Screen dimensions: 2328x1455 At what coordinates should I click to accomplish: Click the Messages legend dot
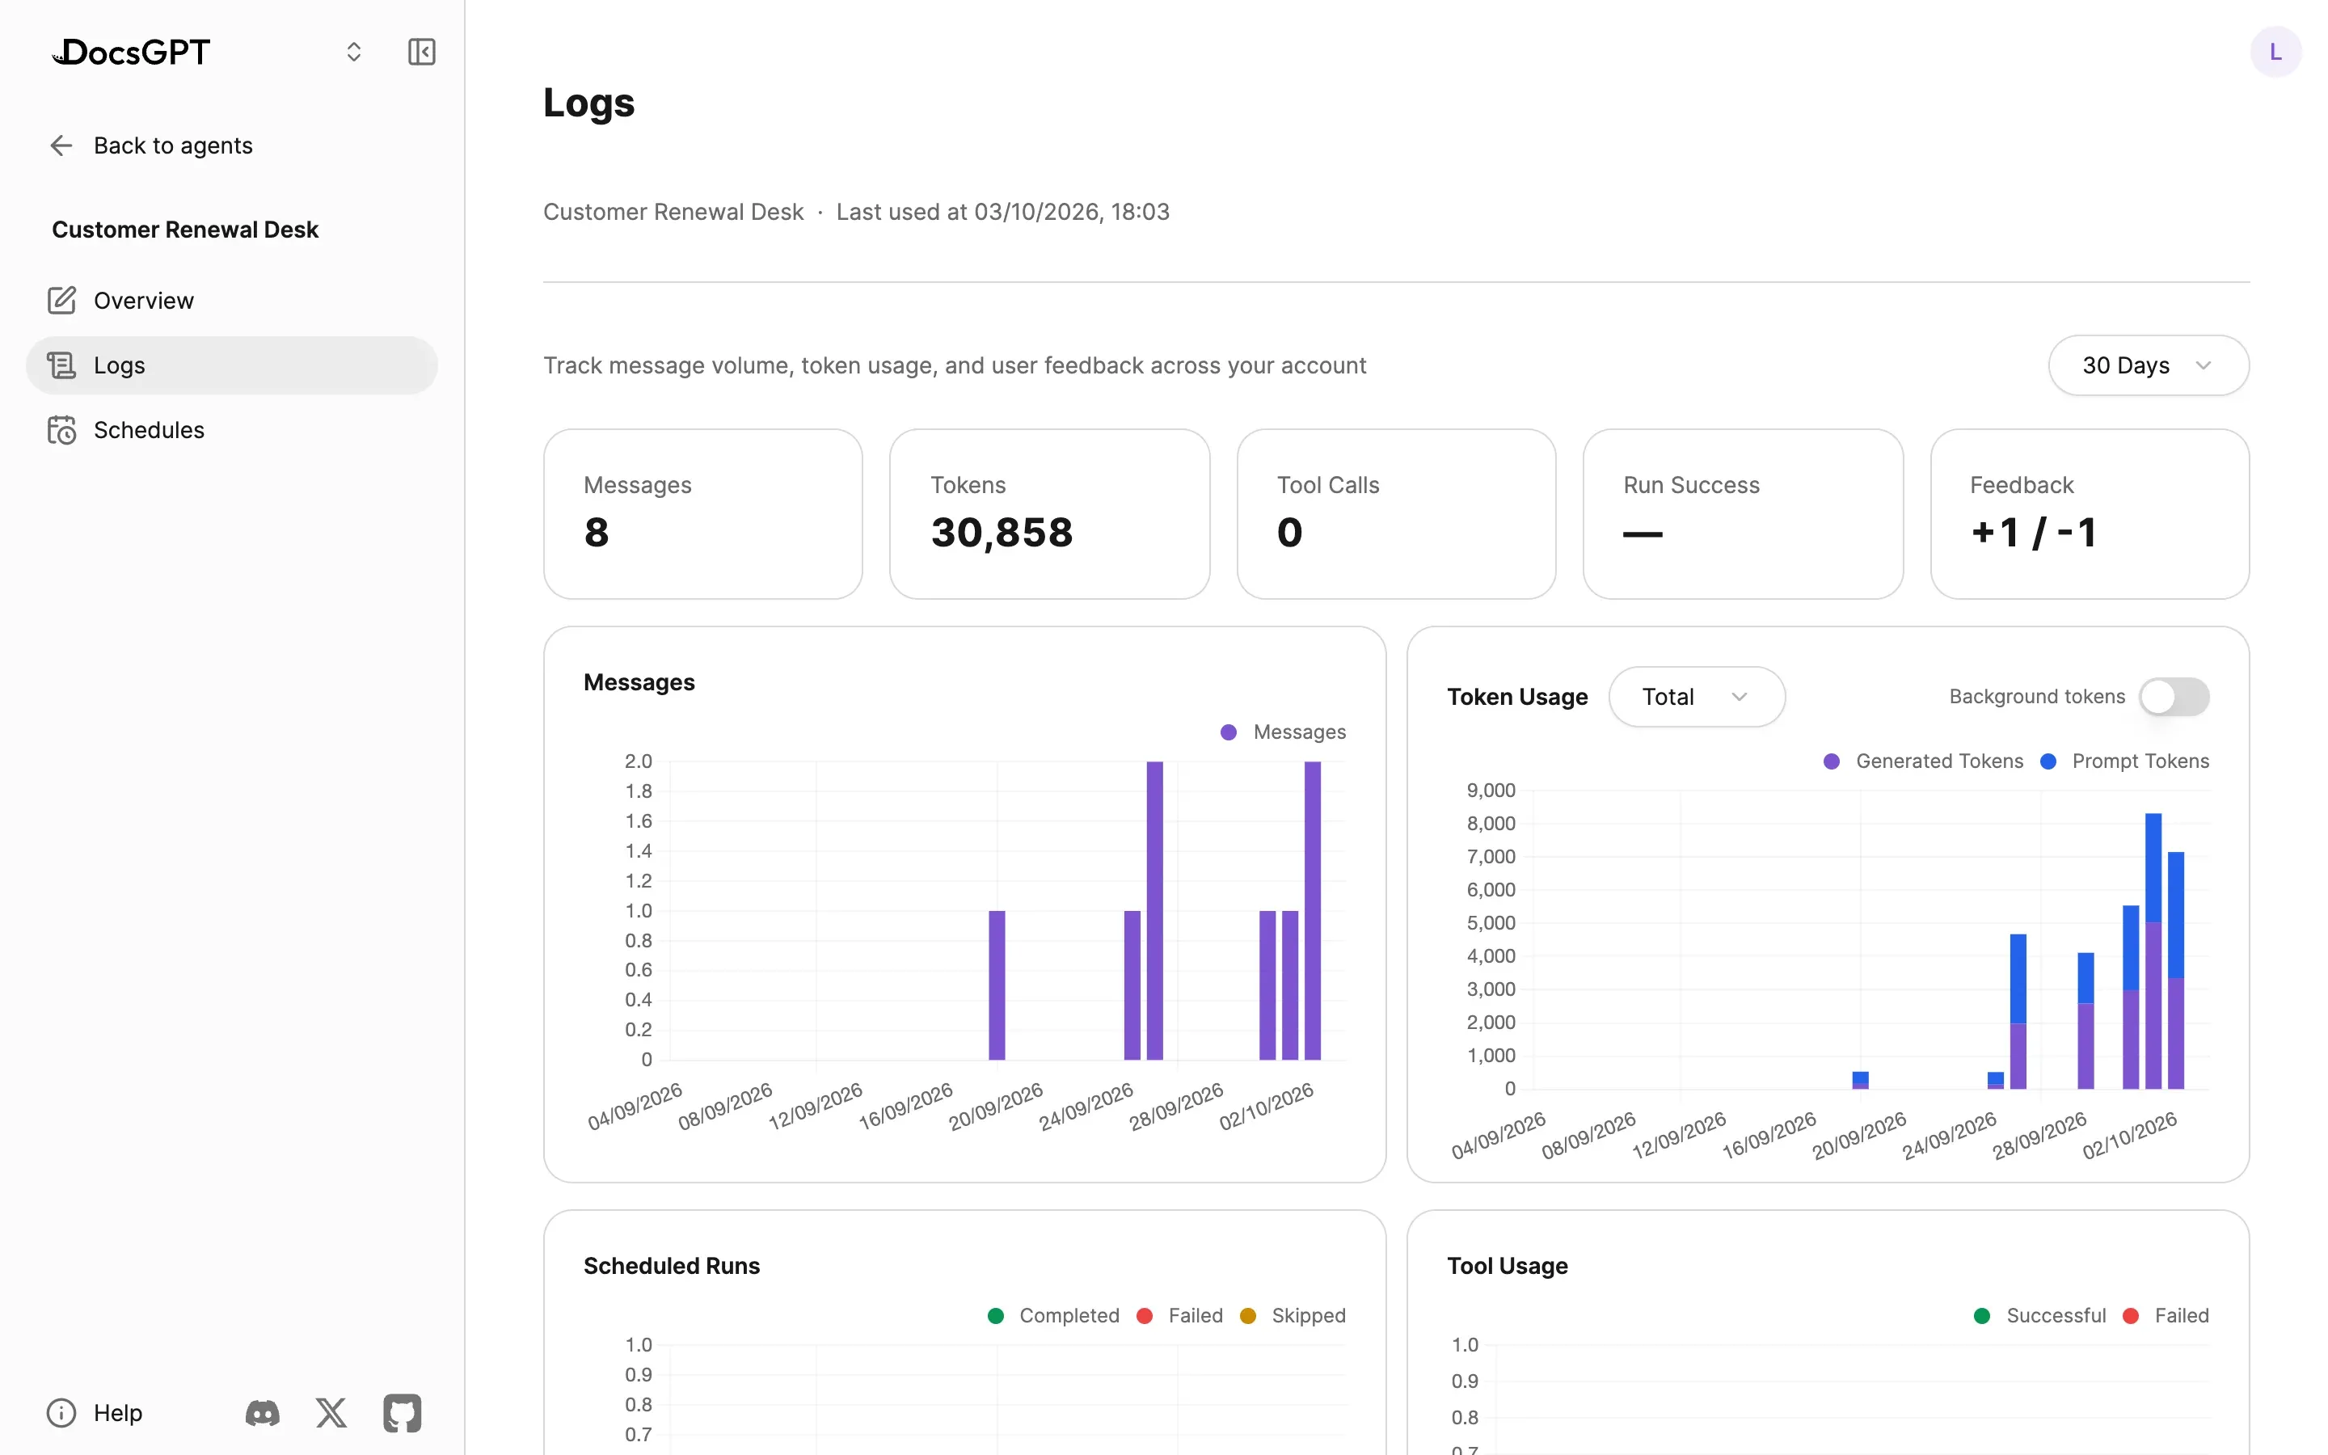(x=1229, y=732)
